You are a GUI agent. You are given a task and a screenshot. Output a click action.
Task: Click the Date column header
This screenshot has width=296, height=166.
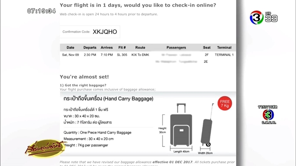point(70,48)
